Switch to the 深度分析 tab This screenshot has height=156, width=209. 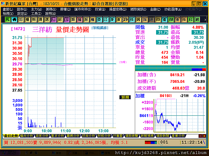[42, 136]
